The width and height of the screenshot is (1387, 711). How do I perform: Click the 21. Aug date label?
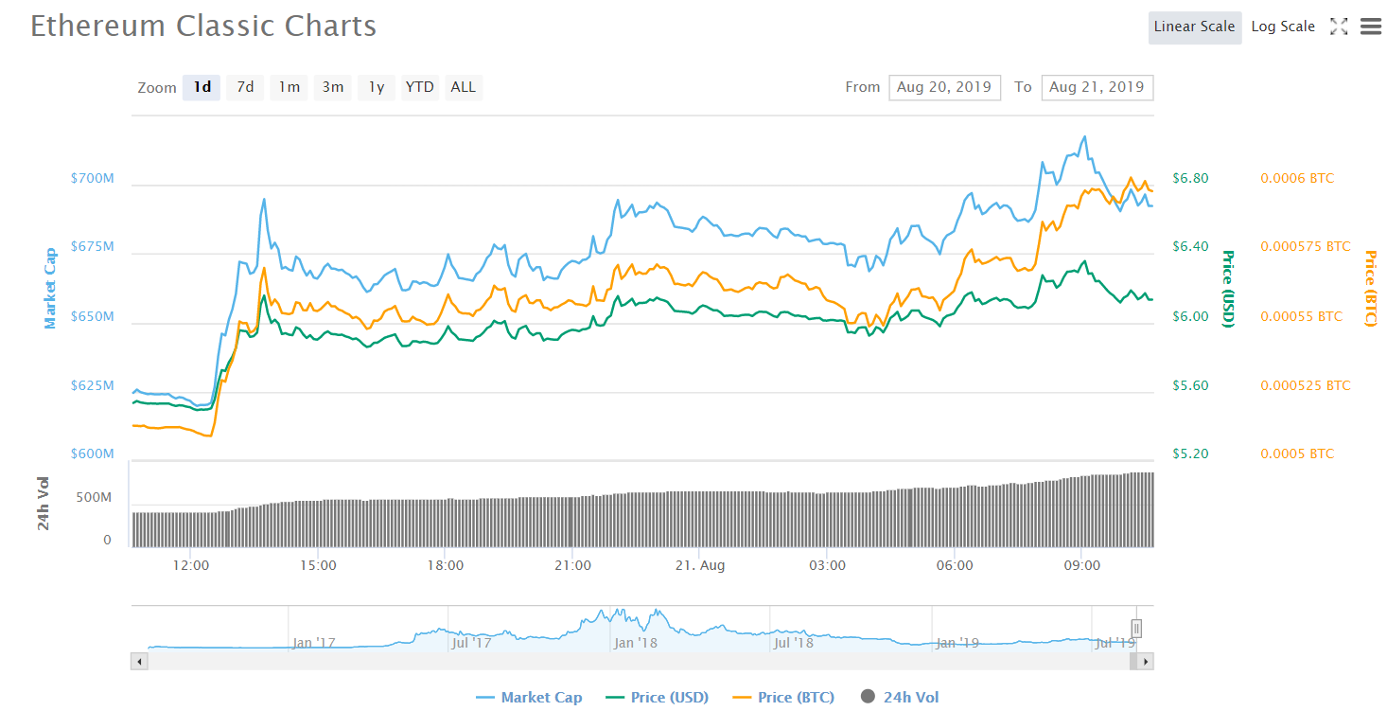coord(699,565)
